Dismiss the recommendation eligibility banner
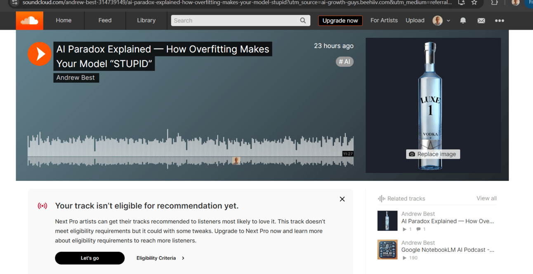The image size is (533, 274). (x=342, y=199)
